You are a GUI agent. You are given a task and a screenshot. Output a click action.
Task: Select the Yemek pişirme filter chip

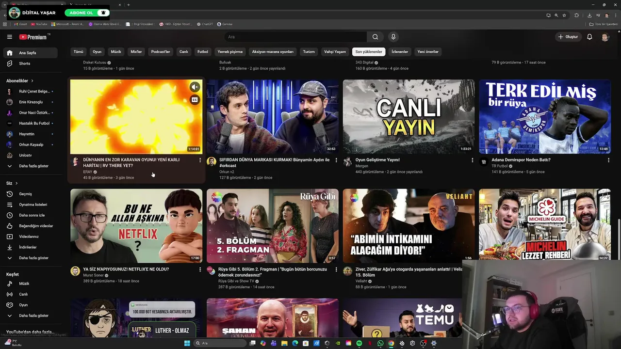click(230, 52)
